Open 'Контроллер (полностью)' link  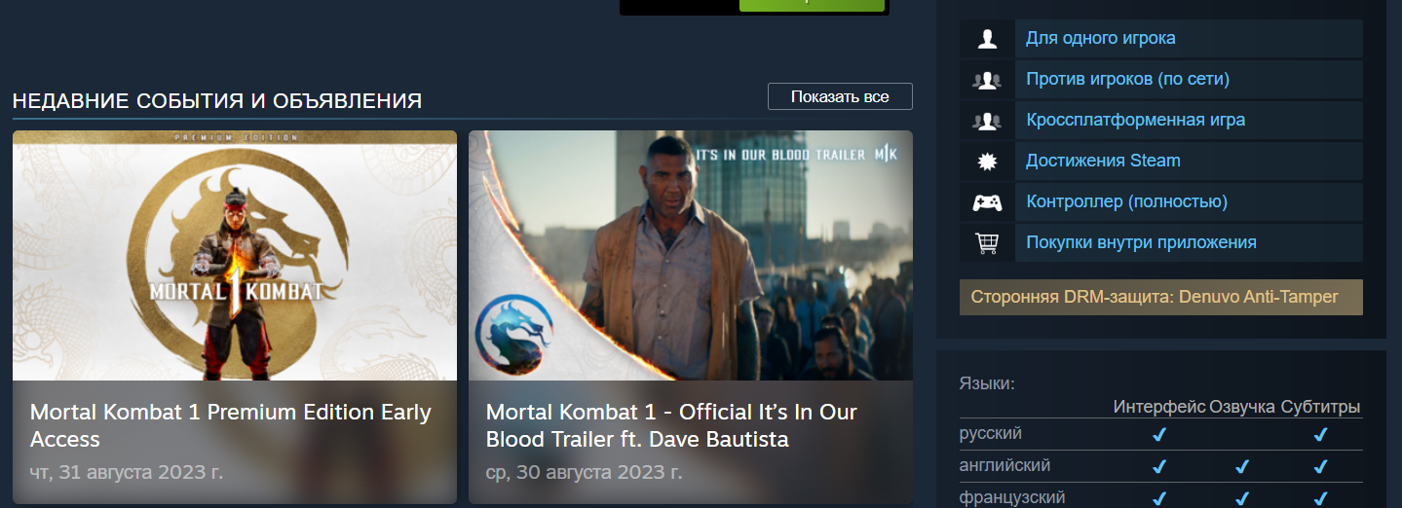tap(1126, 201)
